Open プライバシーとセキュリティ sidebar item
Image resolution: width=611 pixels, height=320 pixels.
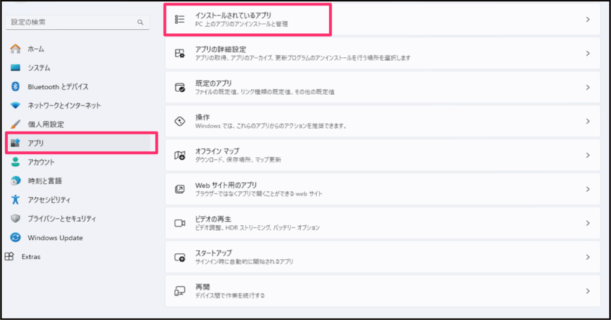point(61,219)
